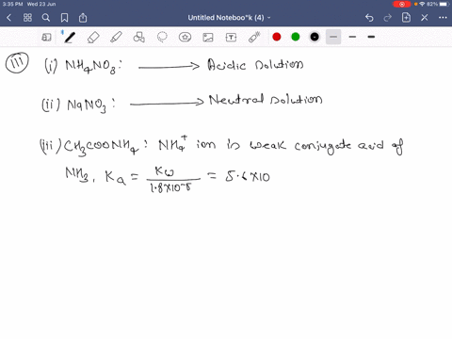Toggle the zoom window tool
Viewport: 452px width, 339px height.
pos(46,38)
